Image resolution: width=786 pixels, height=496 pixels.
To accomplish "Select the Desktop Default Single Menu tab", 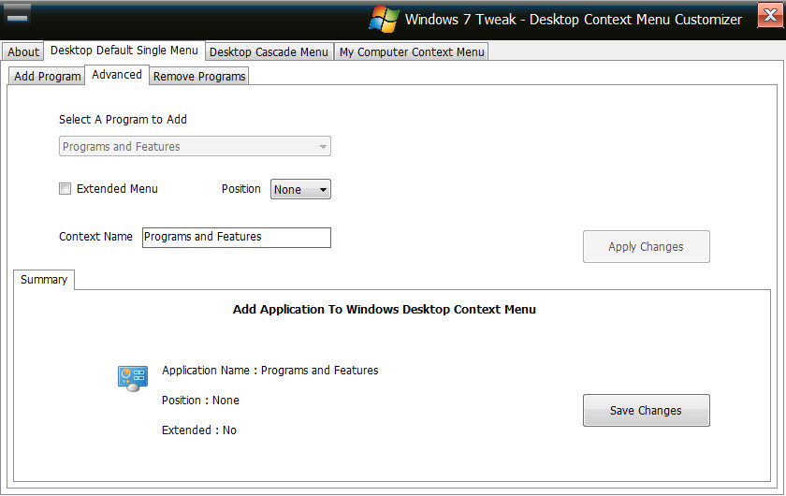I will point(124,51).
